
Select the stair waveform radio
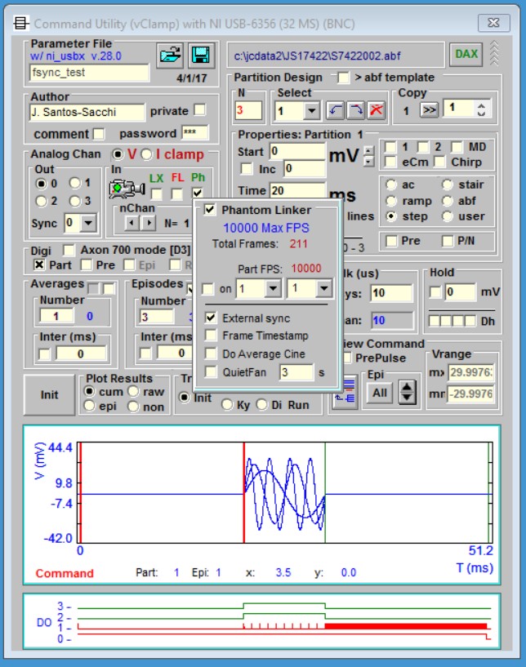pos(447,185)
